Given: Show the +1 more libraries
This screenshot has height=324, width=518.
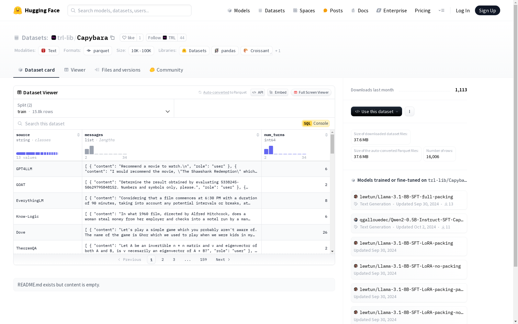Looking at the screenshot, I should [278, 51].
